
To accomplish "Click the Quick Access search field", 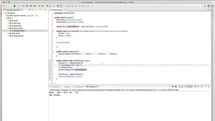I will click(x=195, y=6).
